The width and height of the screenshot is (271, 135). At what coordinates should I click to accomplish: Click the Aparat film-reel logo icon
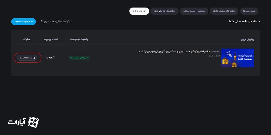[x=34, y=122]
